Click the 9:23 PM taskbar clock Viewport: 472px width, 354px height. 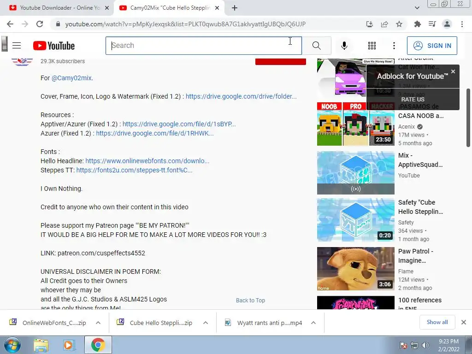tap(448, 345)
